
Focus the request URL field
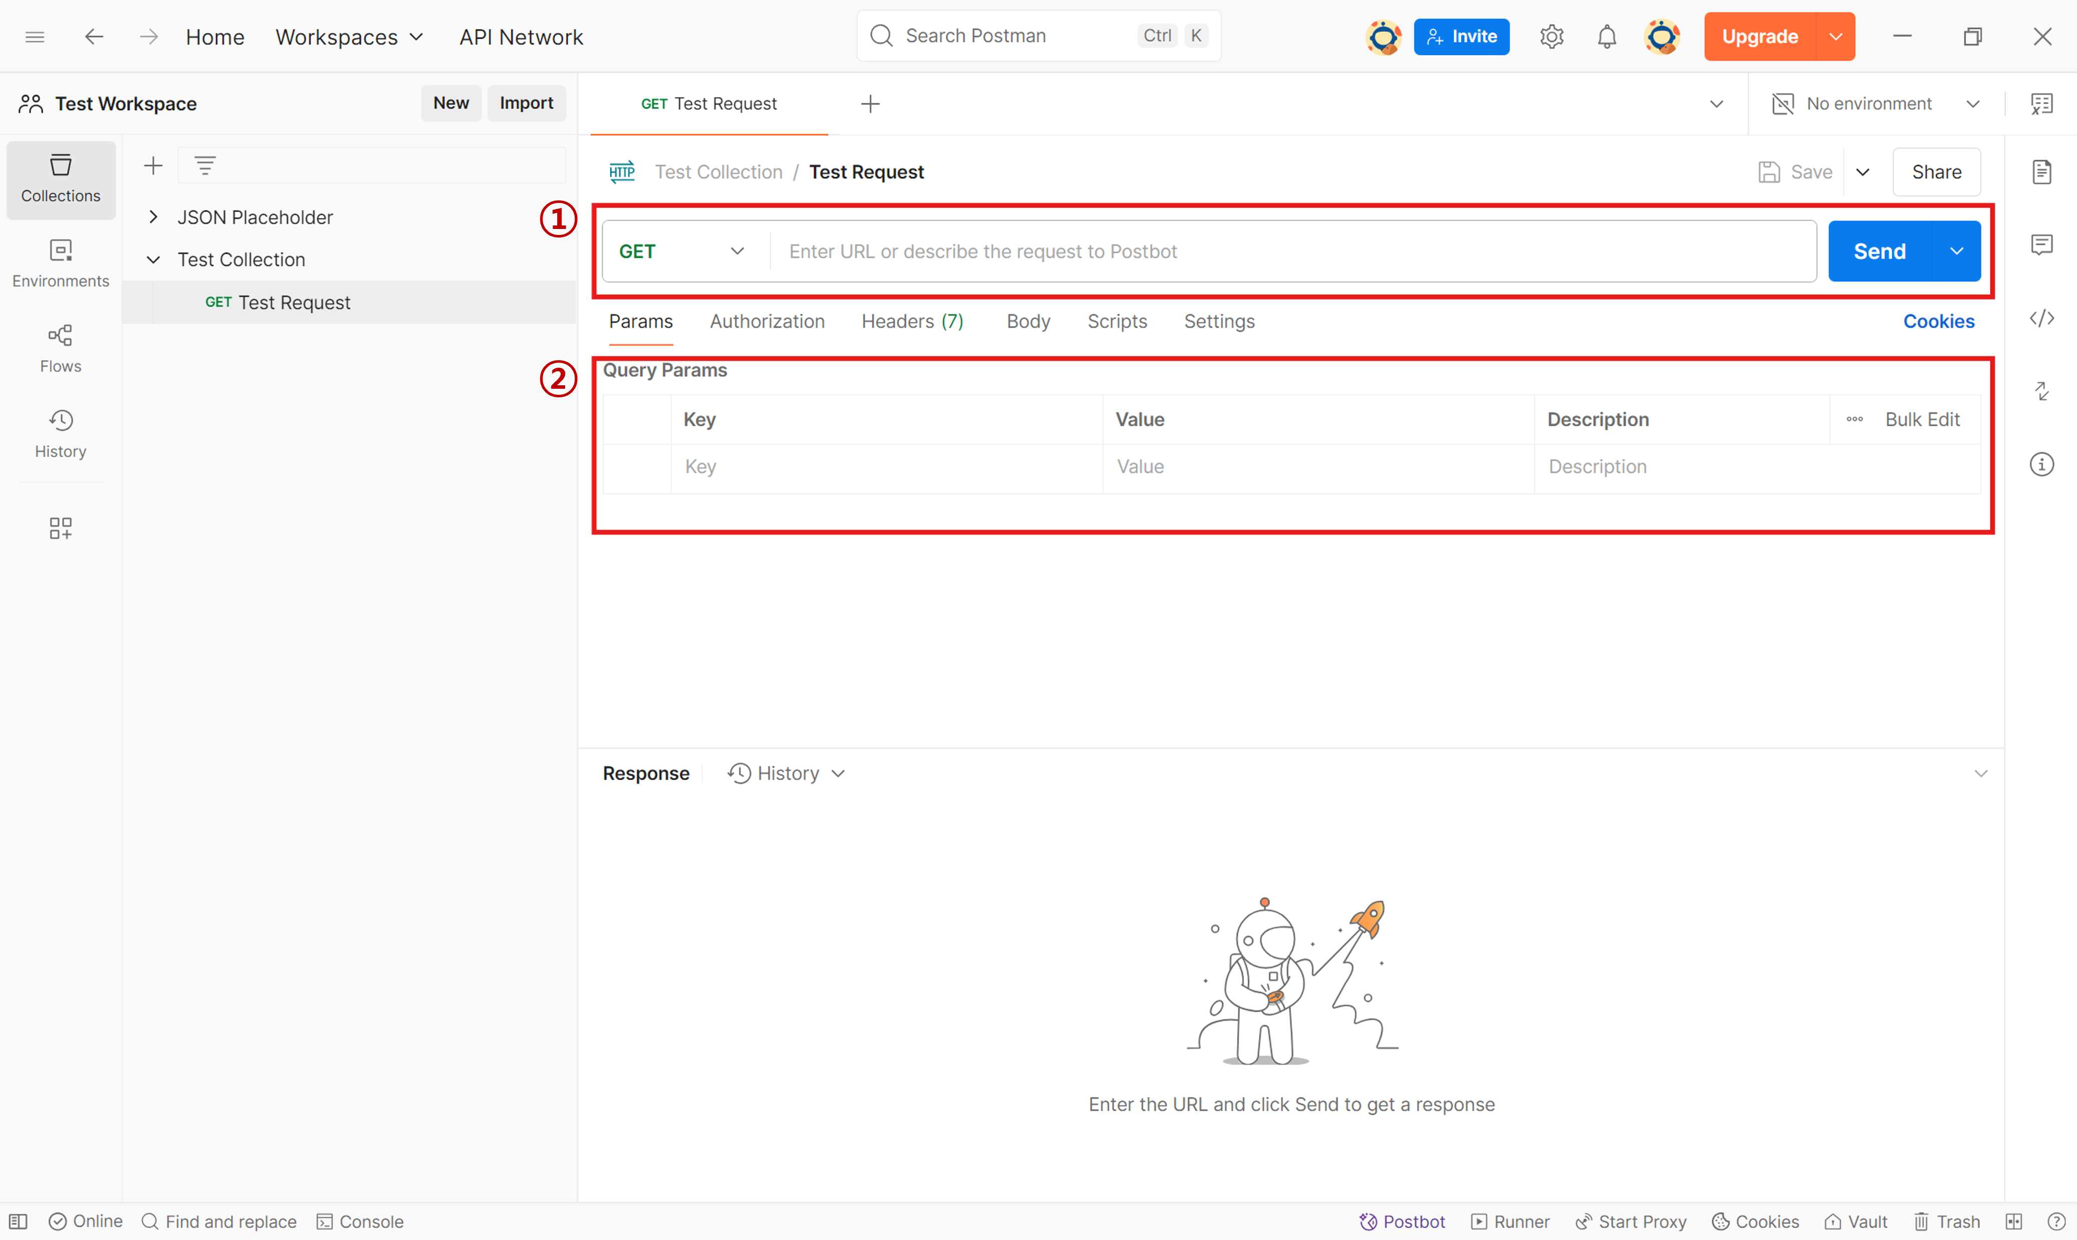[x=1292, y=252]
